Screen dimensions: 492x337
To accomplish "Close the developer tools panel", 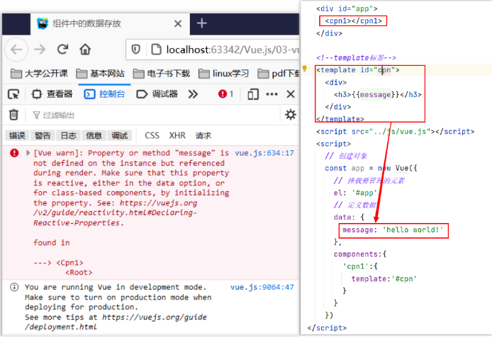I will 291,94.
